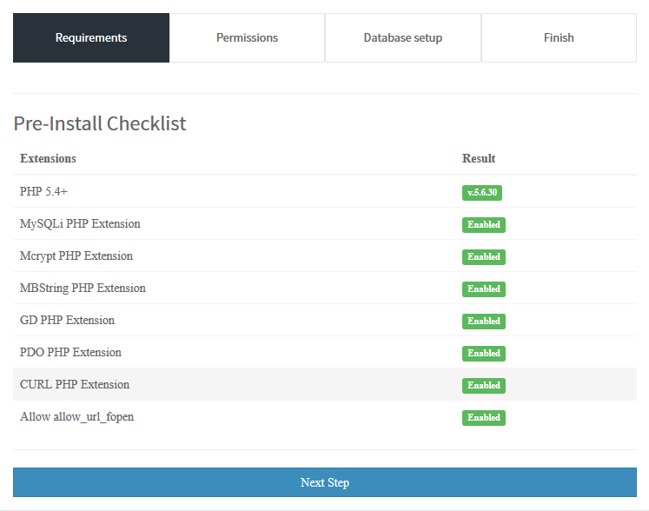Select the MySQLi PHP Extension label

(x=80, y=223)
